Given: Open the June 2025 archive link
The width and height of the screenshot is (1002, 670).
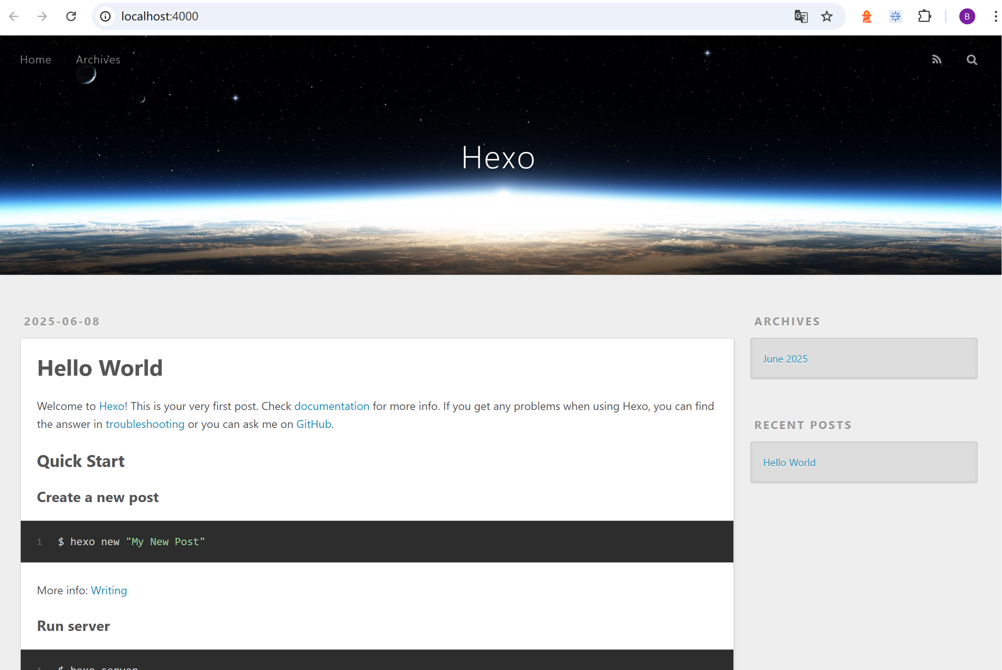Looking at the screenshot, I should click(x=785, y=359).
